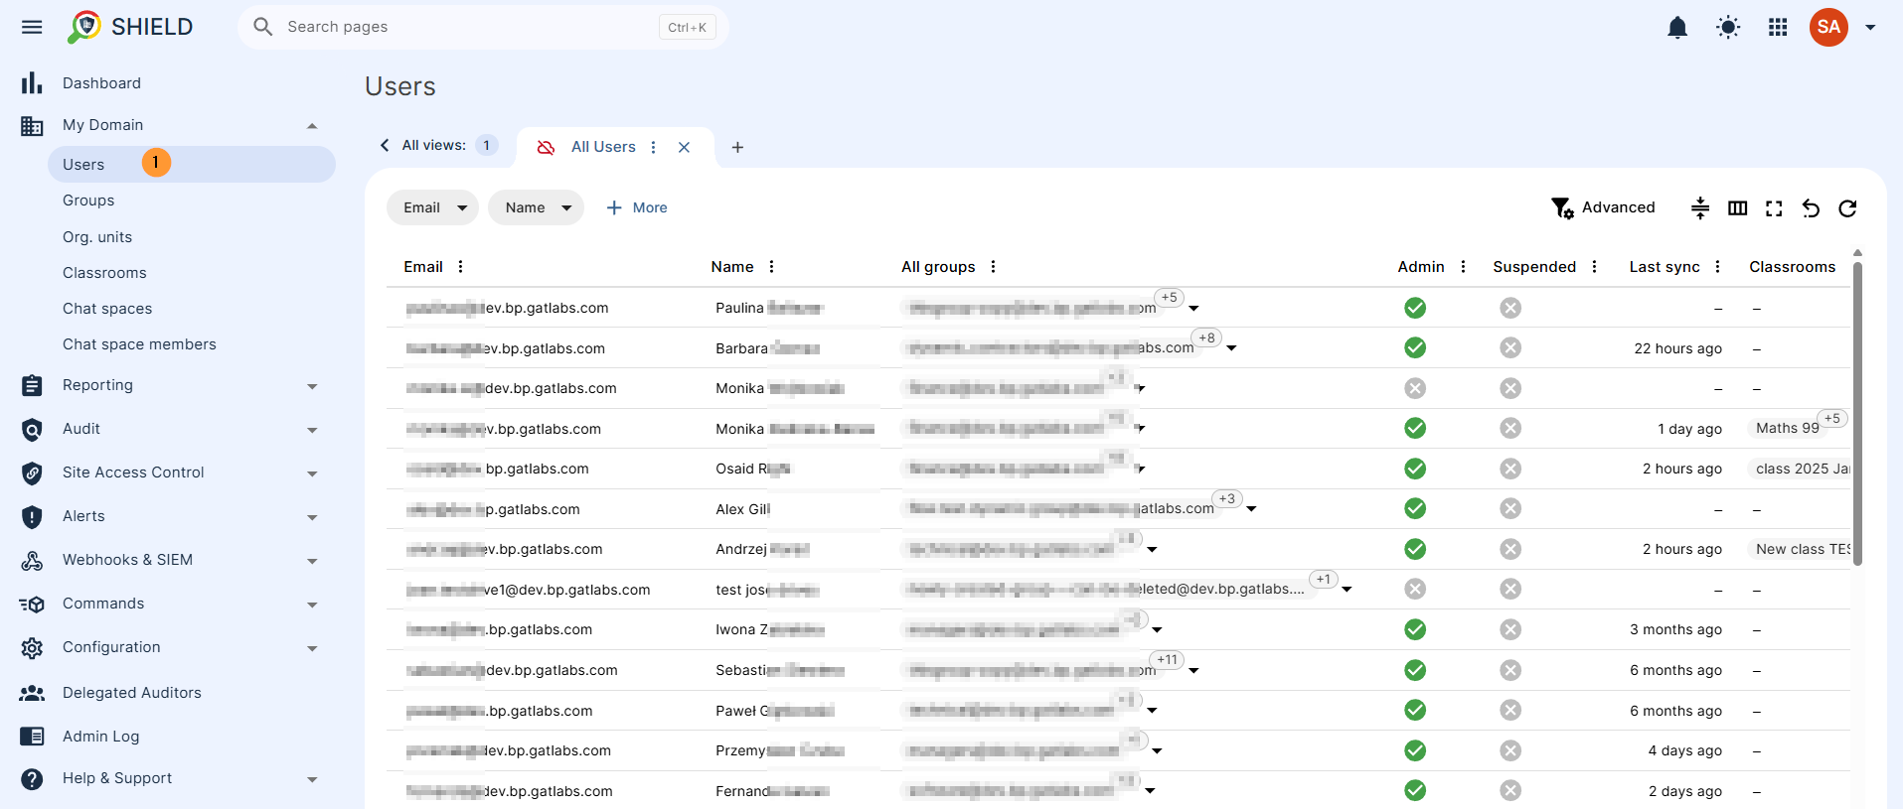The image size is (1903, 809).
Task: Open the Name column menu
Action: click(x=771, y=266)
